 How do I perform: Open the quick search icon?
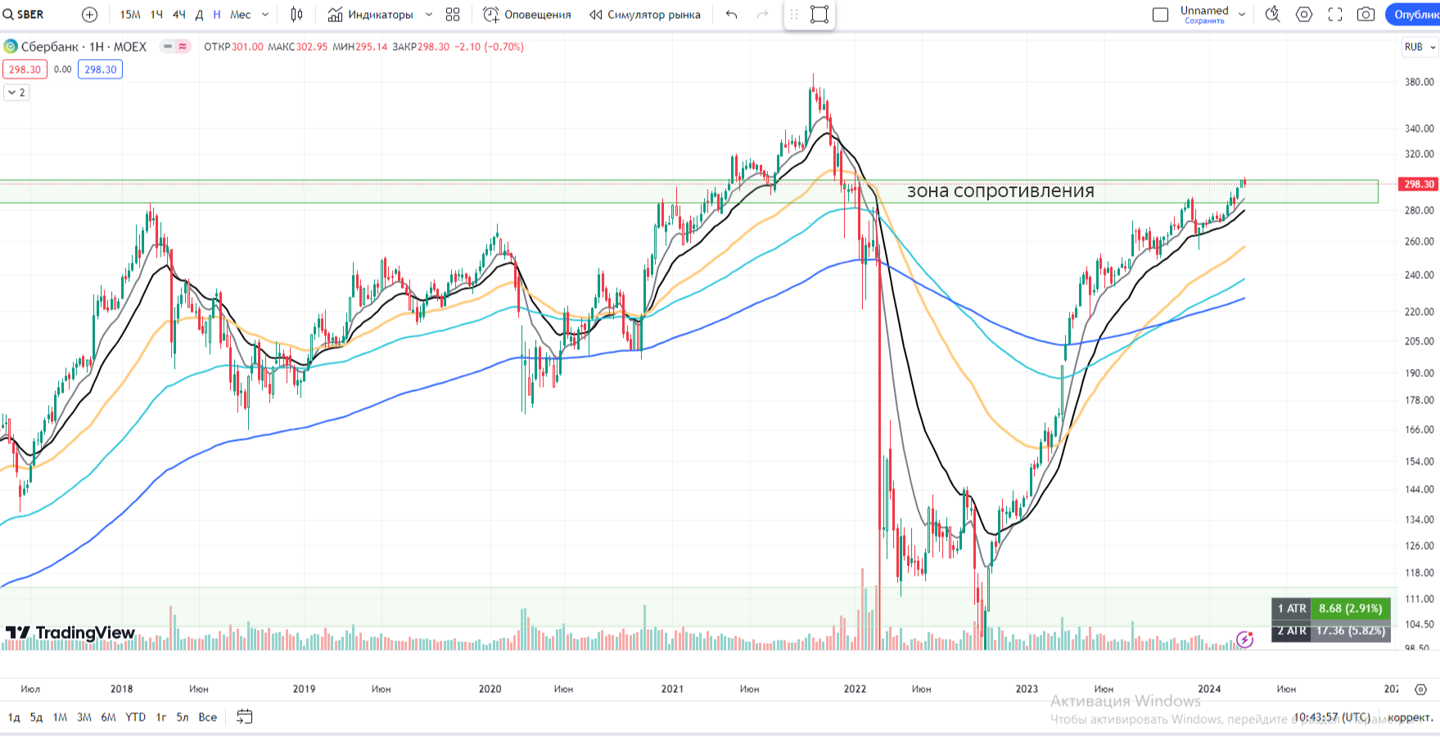point(1272,15)
